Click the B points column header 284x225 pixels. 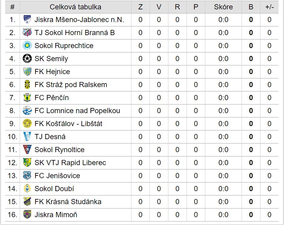click(x=251, y=7)
